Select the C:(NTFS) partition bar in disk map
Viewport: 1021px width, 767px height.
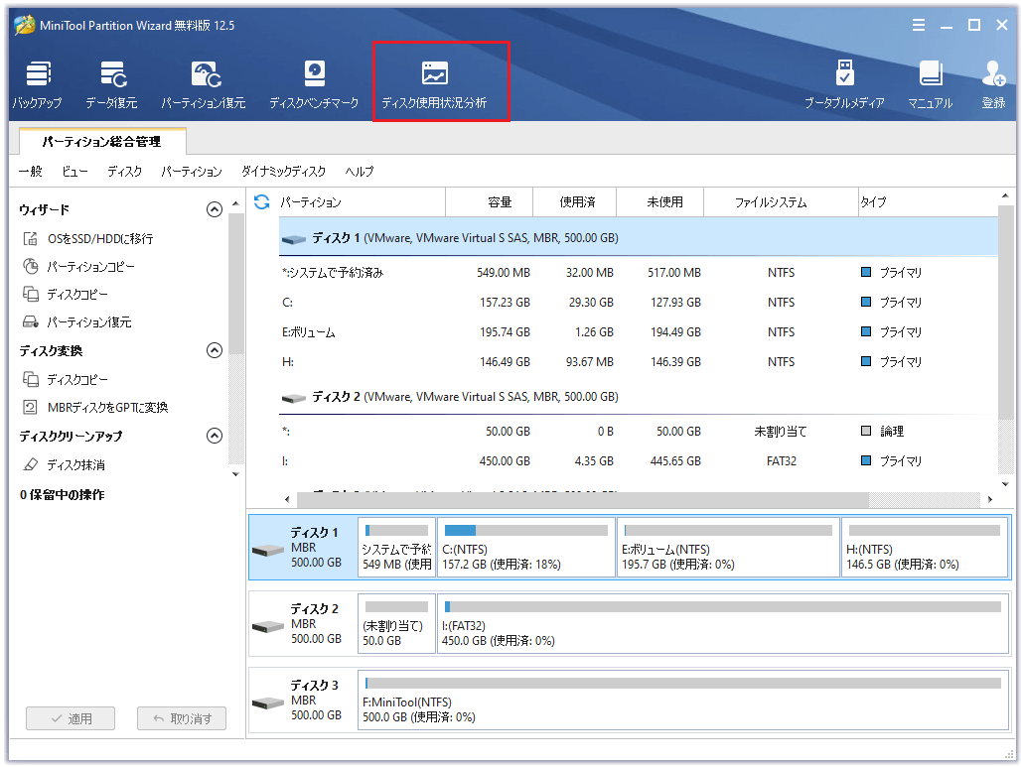coord(525,547)
